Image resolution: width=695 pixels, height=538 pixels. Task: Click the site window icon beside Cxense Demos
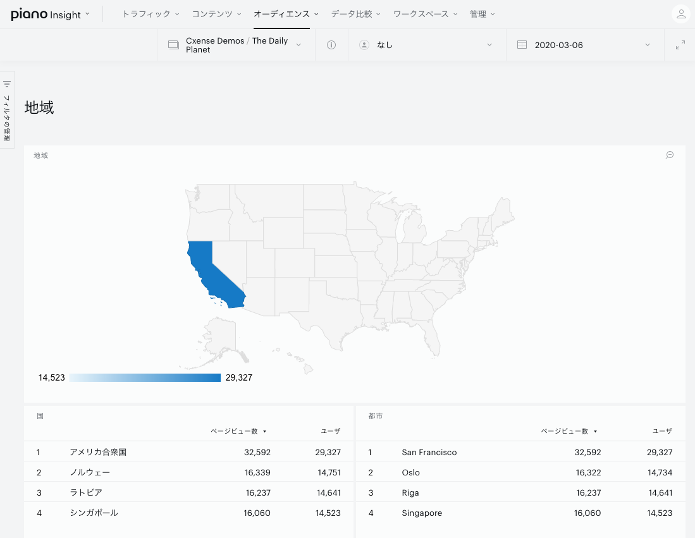pos(173,45)
